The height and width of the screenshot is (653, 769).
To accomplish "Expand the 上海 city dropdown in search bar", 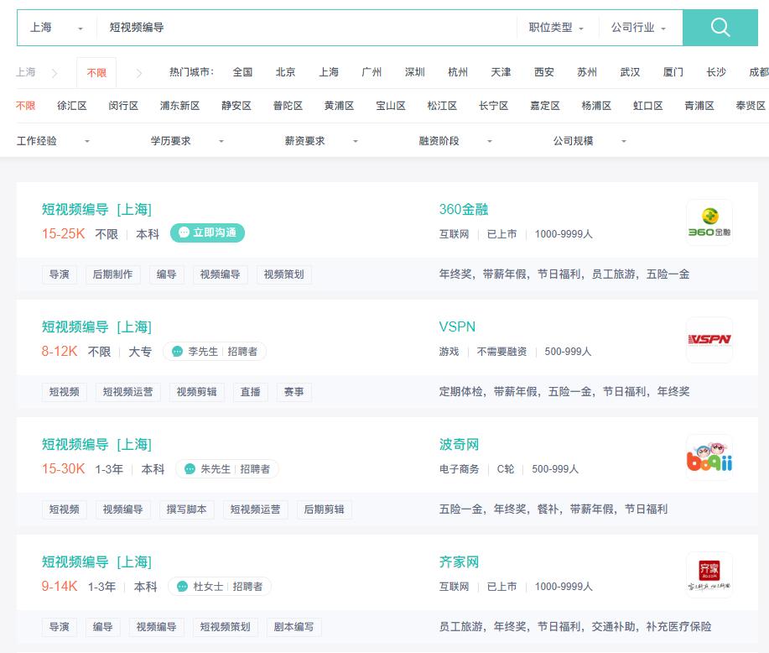I will pyautogui.click(x=56, y=28).
